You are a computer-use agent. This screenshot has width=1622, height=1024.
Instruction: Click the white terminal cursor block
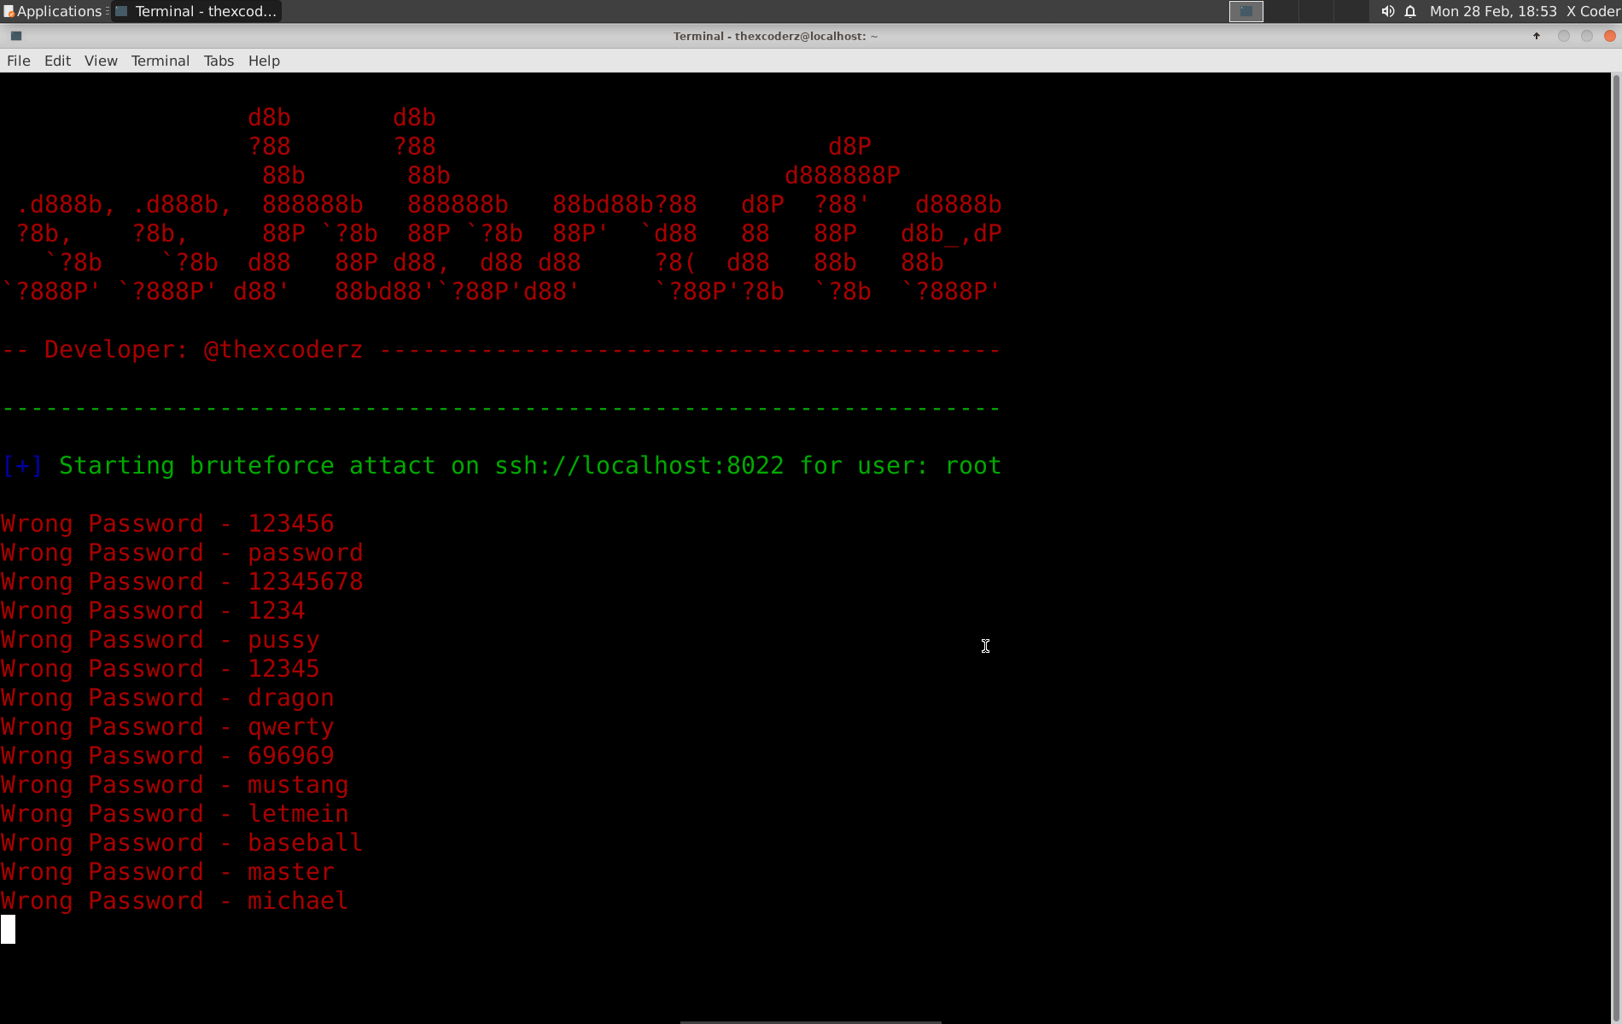8,929
